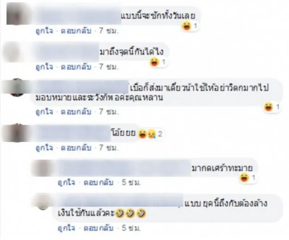Viewport: 289px width, 240px height.
Task: Click the haha reaction on 'มากดเศร้าทะมาย' reply
Action: coord(248,178)
